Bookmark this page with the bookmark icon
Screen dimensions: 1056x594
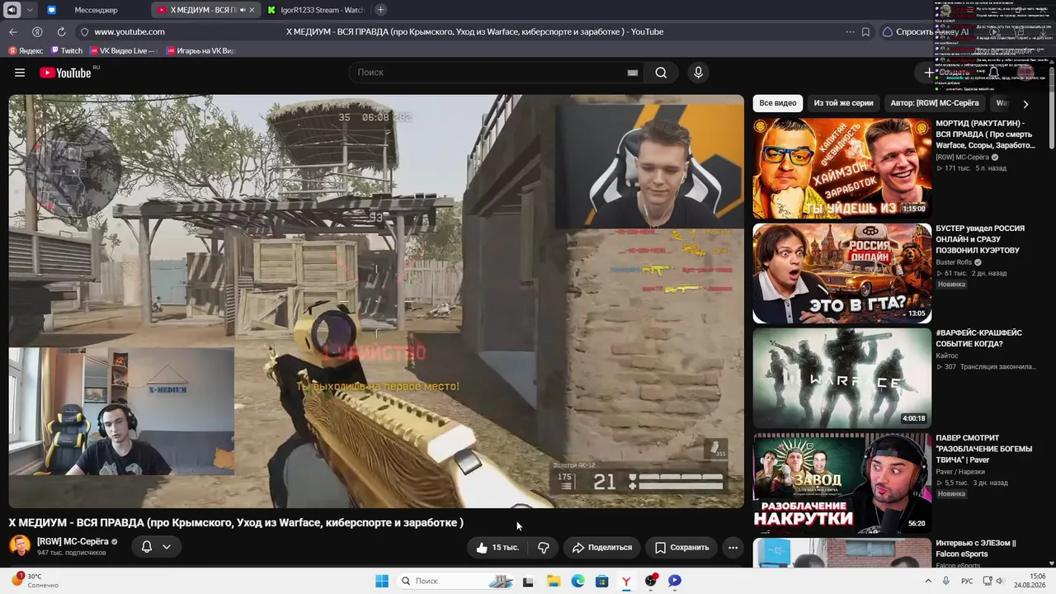click(865, 32)
